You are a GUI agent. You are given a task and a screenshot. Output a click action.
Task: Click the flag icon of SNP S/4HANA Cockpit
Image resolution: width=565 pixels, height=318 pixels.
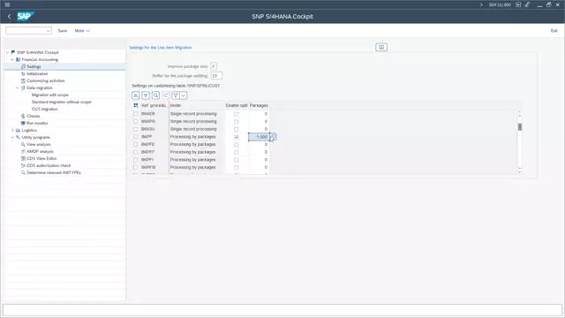13,52
